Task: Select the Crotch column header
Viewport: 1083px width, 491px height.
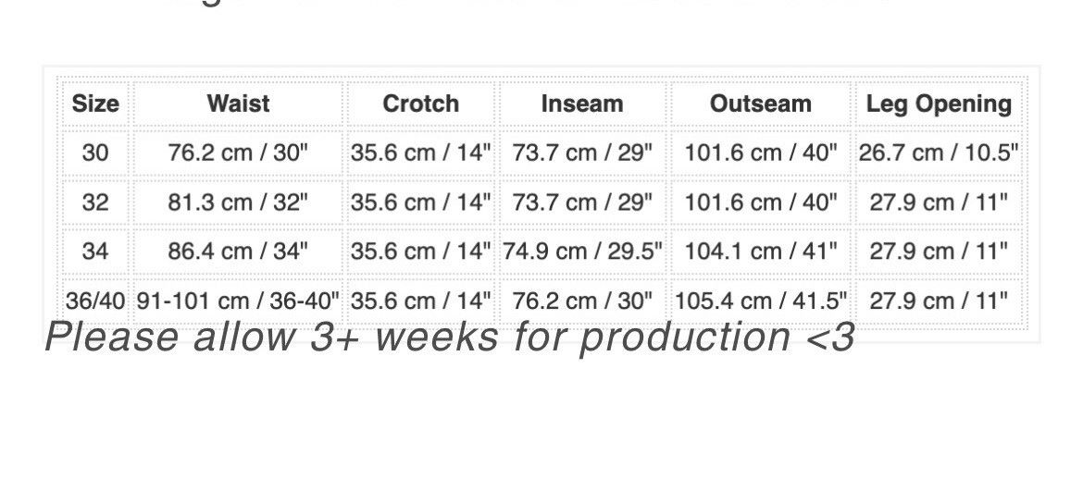Action: tap(420, 104)
